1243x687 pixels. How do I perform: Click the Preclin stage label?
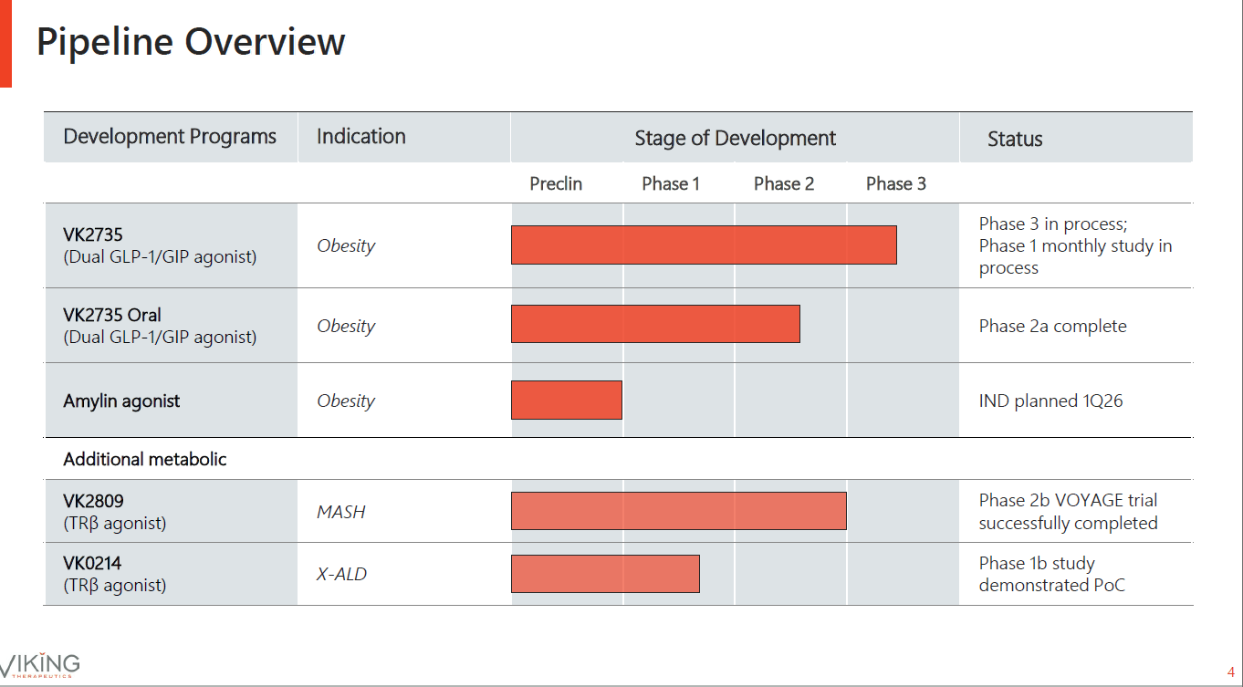click(x=556, y=183)
